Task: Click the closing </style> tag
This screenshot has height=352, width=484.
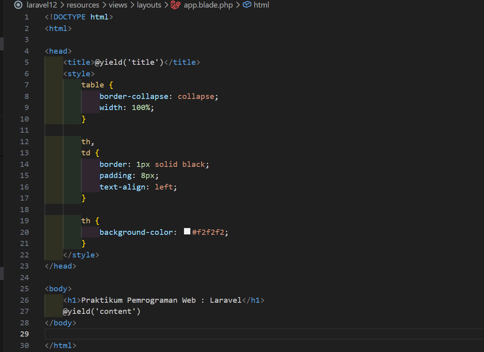Action: (81, 255)
